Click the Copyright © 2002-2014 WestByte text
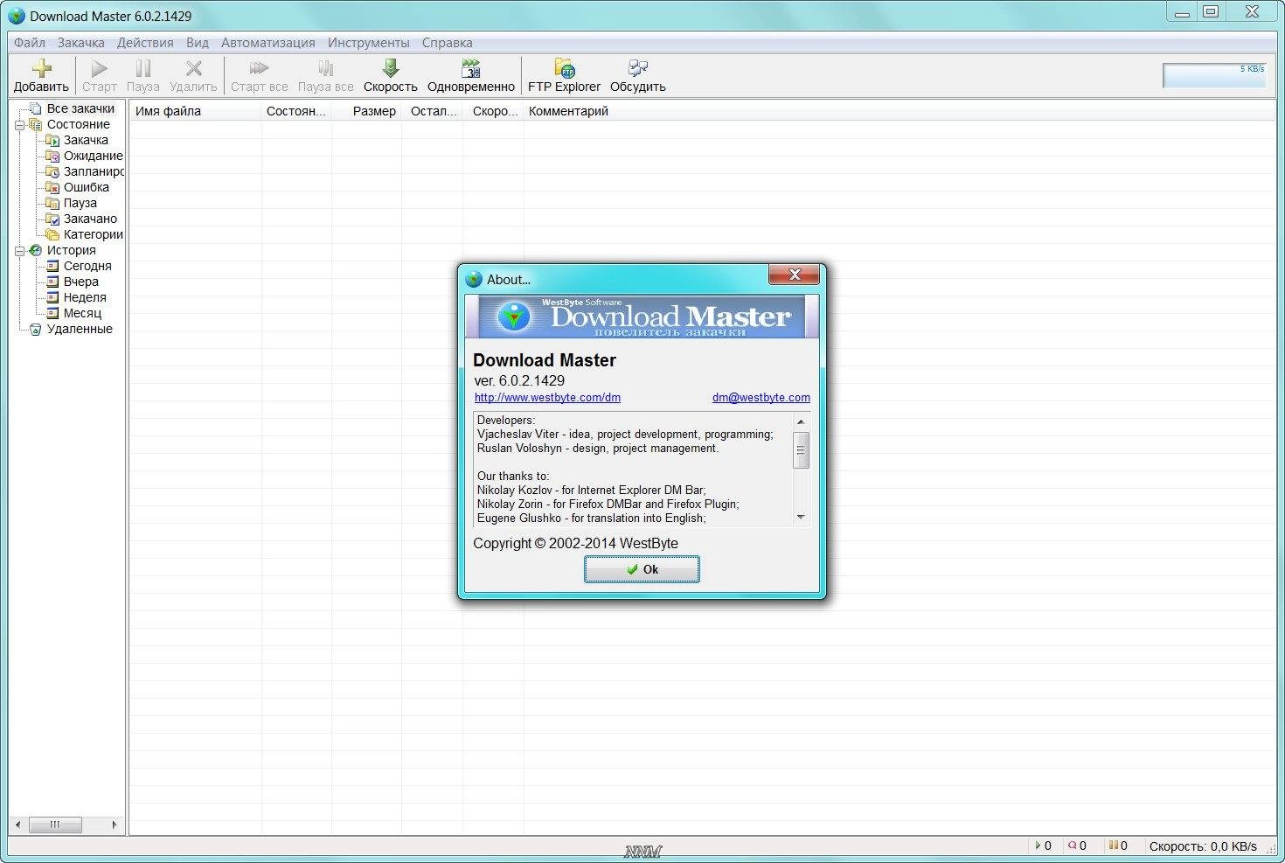The image size is (1285, 863). pos(575,543)
